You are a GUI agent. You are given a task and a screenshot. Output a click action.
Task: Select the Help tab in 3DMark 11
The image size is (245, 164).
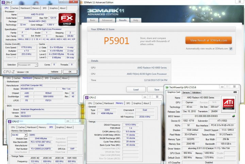click(135, 20)
